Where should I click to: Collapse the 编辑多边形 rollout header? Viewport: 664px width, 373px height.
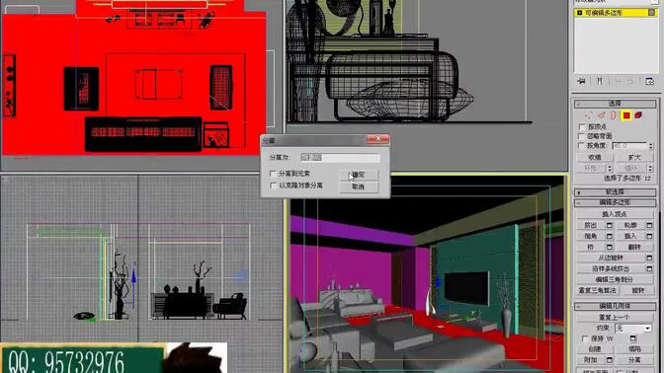click(615, 202)
